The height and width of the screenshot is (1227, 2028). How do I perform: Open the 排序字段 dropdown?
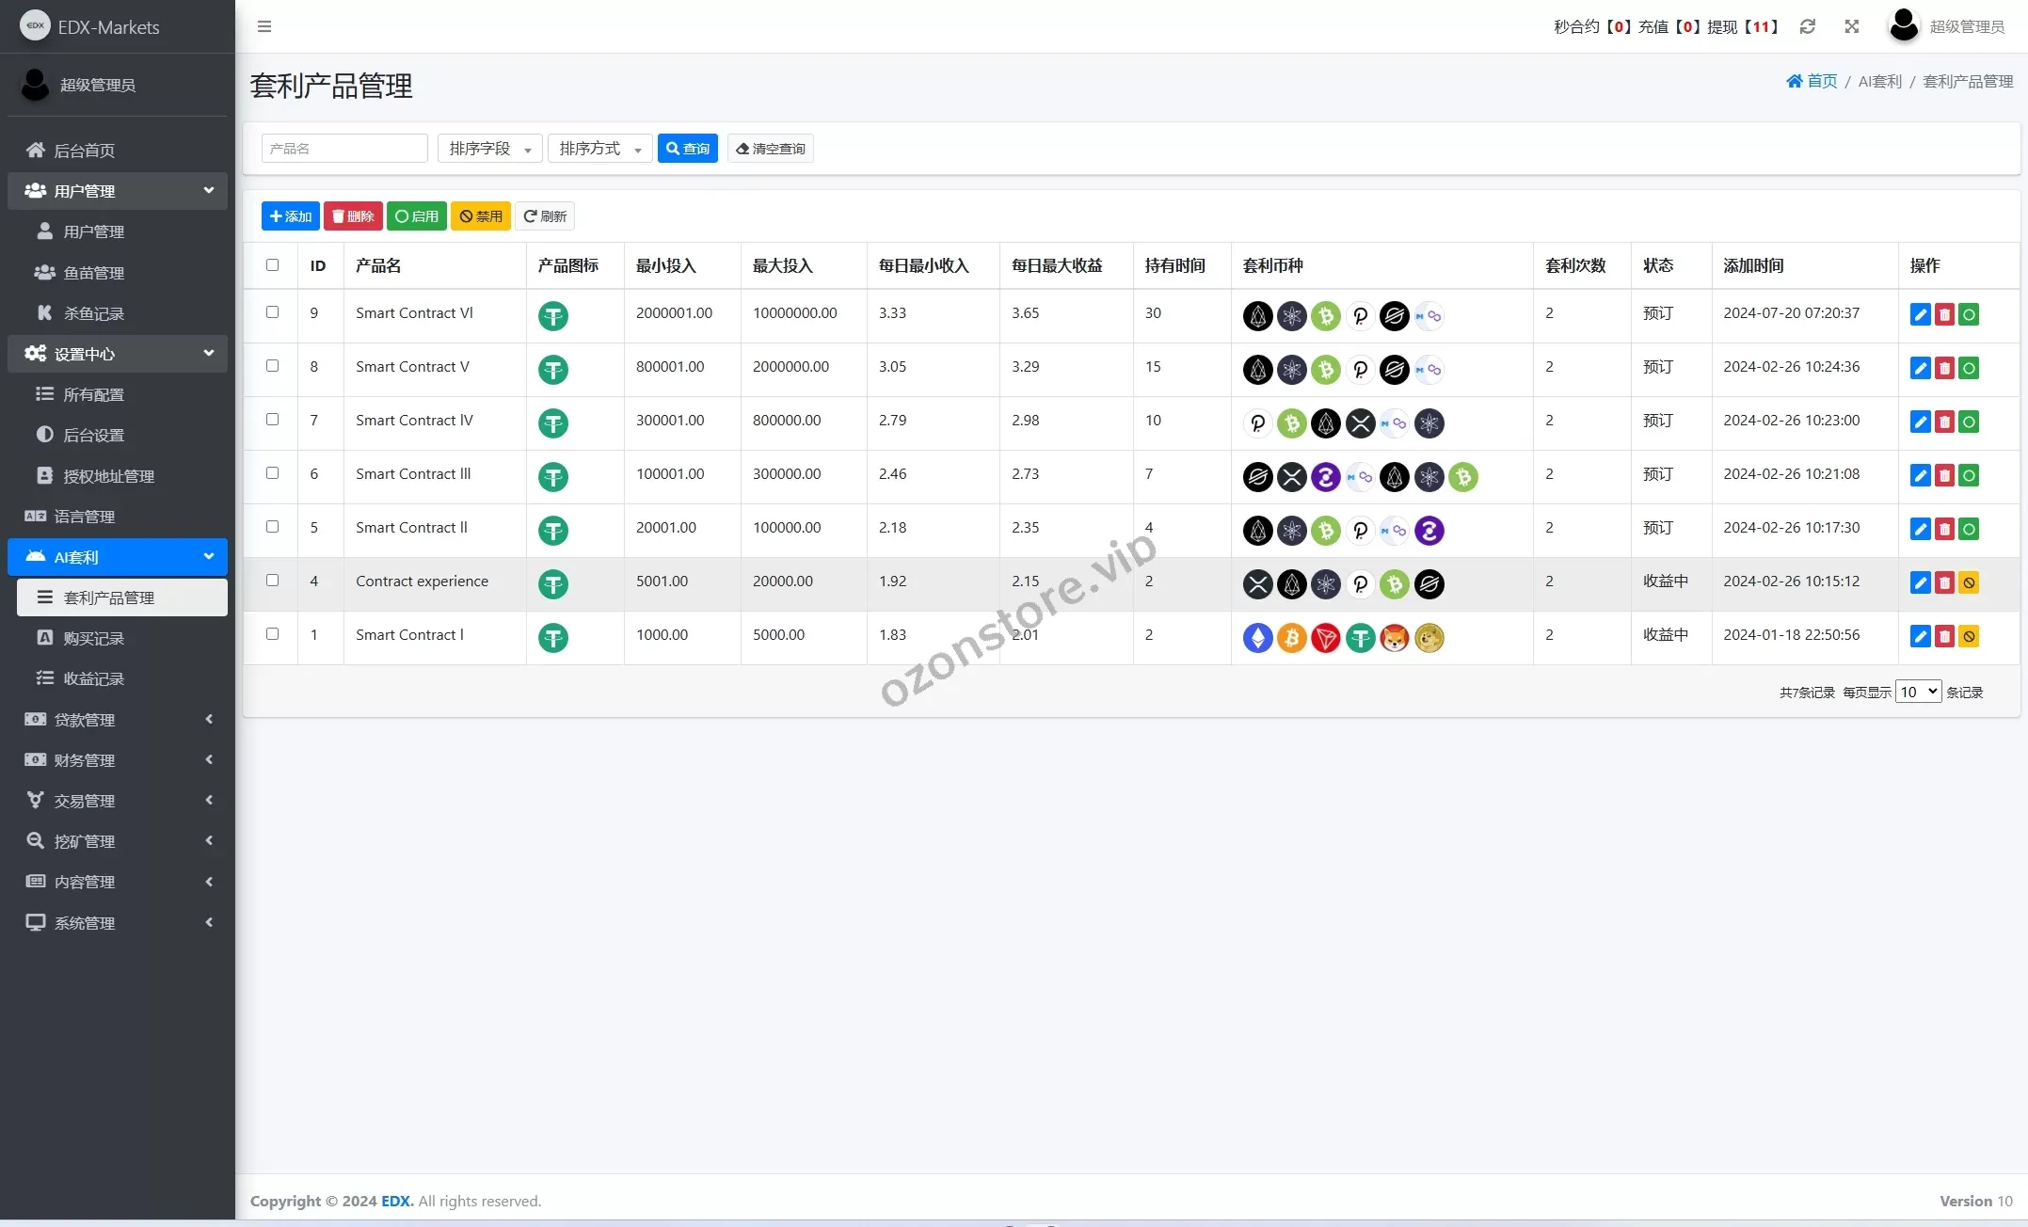[x=489, y=149]
